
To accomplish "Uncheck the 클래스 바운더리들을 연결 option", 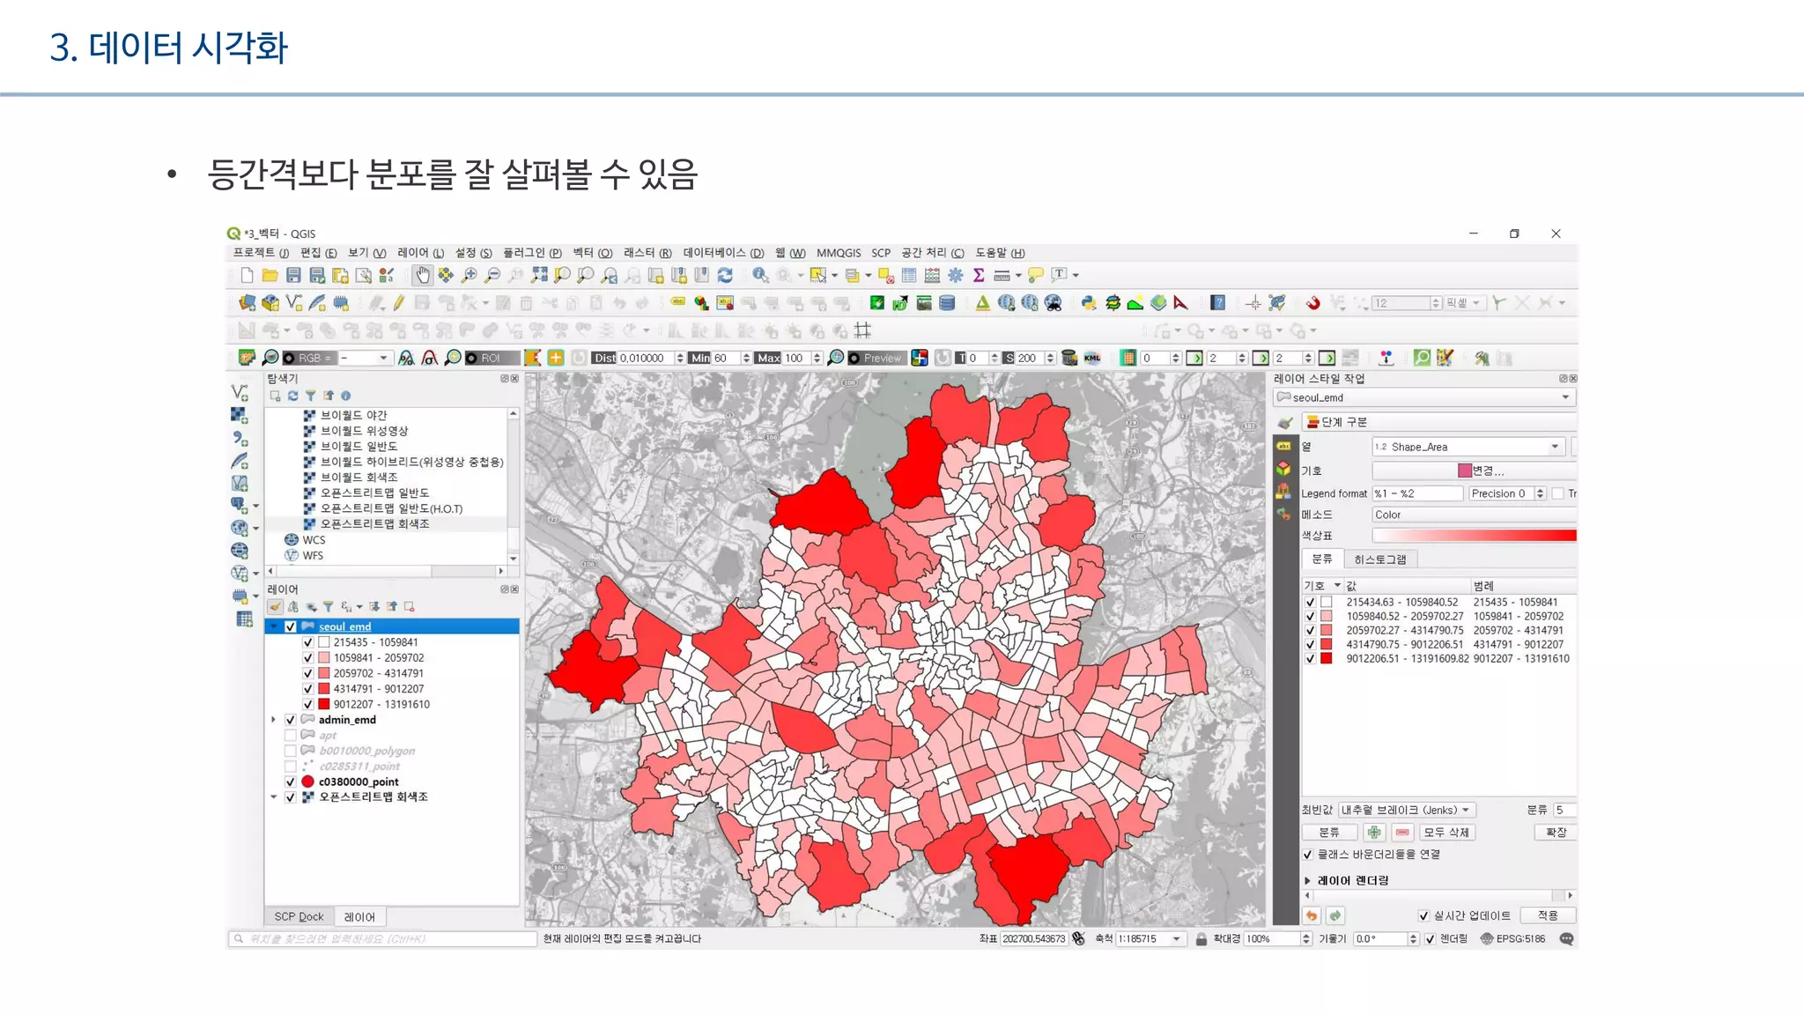I will [1308, 855].
